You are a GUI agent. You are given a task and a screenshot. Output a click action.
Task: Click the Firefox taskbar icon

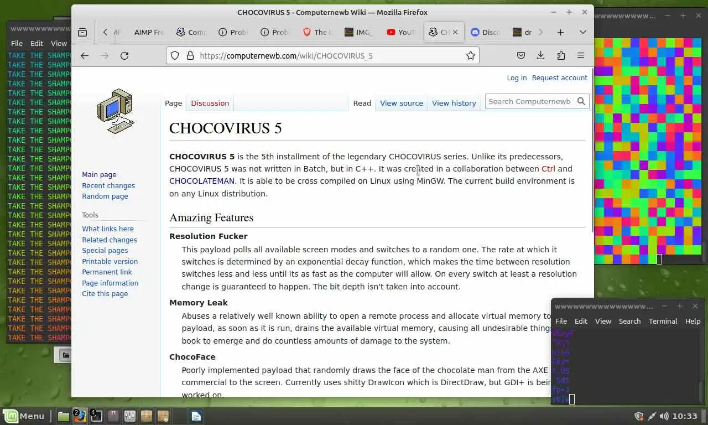(x=80, y=416)
